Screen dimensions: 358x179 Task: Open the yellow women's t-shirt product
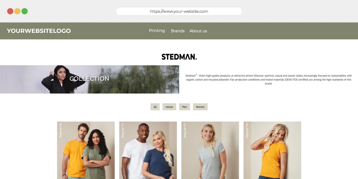pos(272,150)
